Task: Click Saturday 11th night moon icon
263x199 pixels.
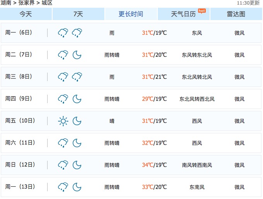Action: 77,143
